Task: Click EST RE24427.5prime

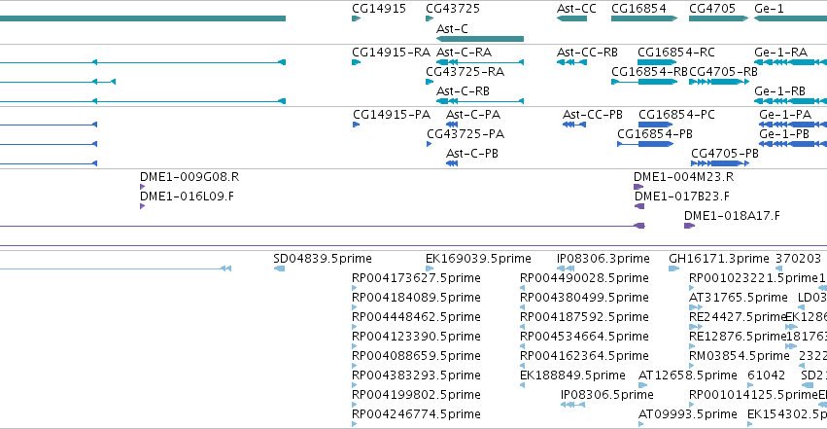Action: (x=696, y=327)
